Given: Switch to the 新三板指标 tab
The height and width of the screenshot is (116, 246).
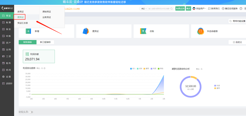Looking at the screenshot, I should 45,42.
